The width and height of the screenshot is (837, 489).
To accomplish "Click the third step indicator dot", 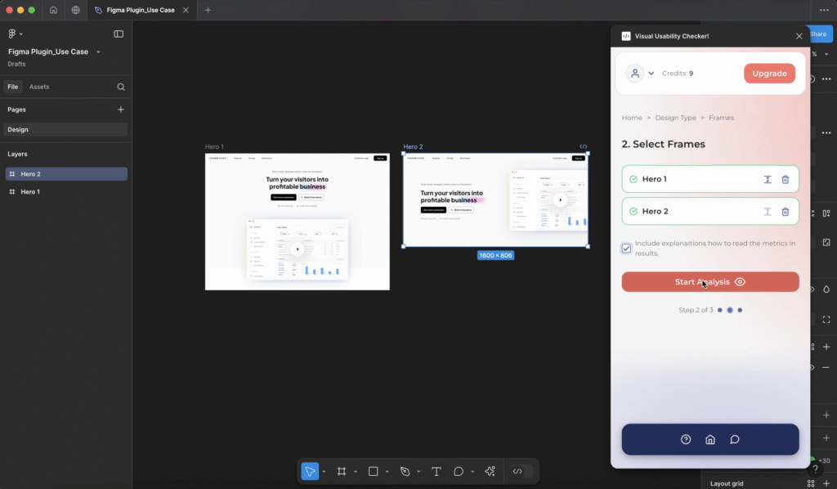I will point(740,310).
